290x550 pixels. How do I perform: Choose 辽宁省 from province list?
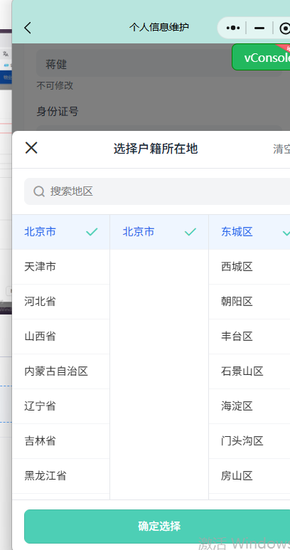(61, 406)
